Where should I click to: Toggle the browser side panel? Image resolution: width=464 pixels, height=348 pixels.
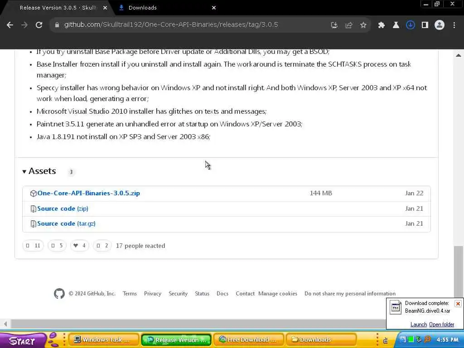(425, 25)
